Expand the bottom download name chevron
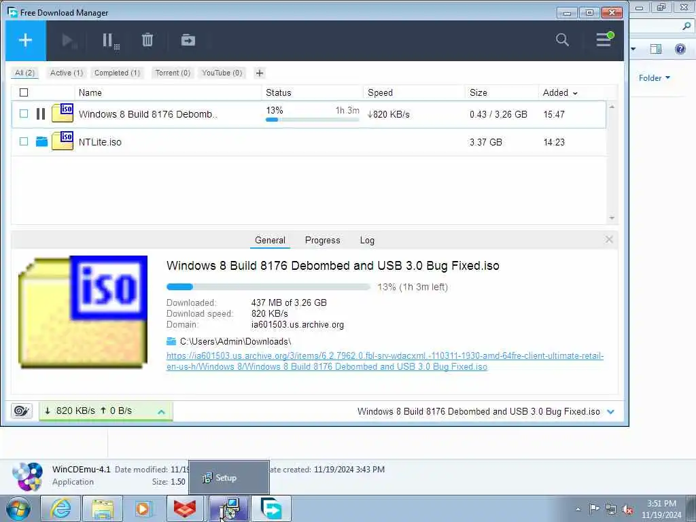Image resolution: width=696 pixels, height=522 pixels. coord(611,411)
